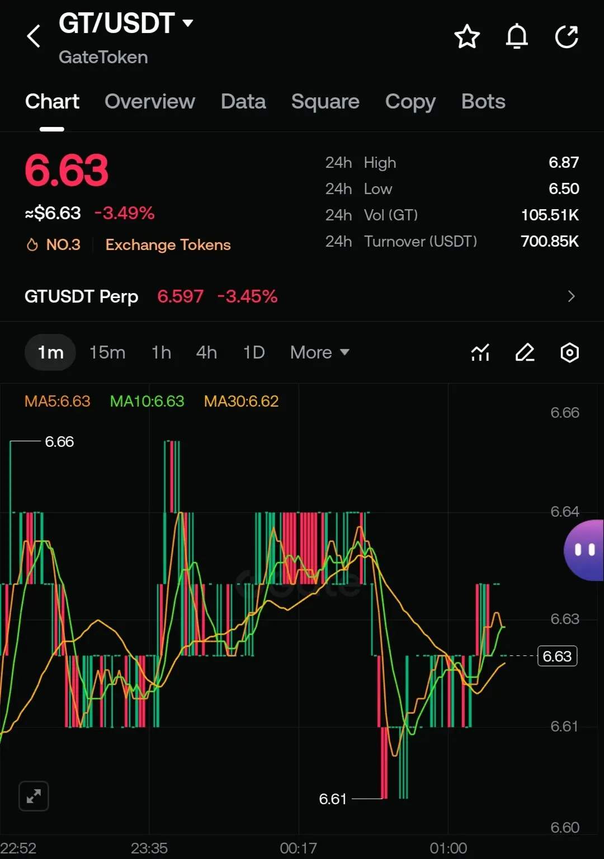
Task: Switch to the Chart tab
Action: [52, 102]
